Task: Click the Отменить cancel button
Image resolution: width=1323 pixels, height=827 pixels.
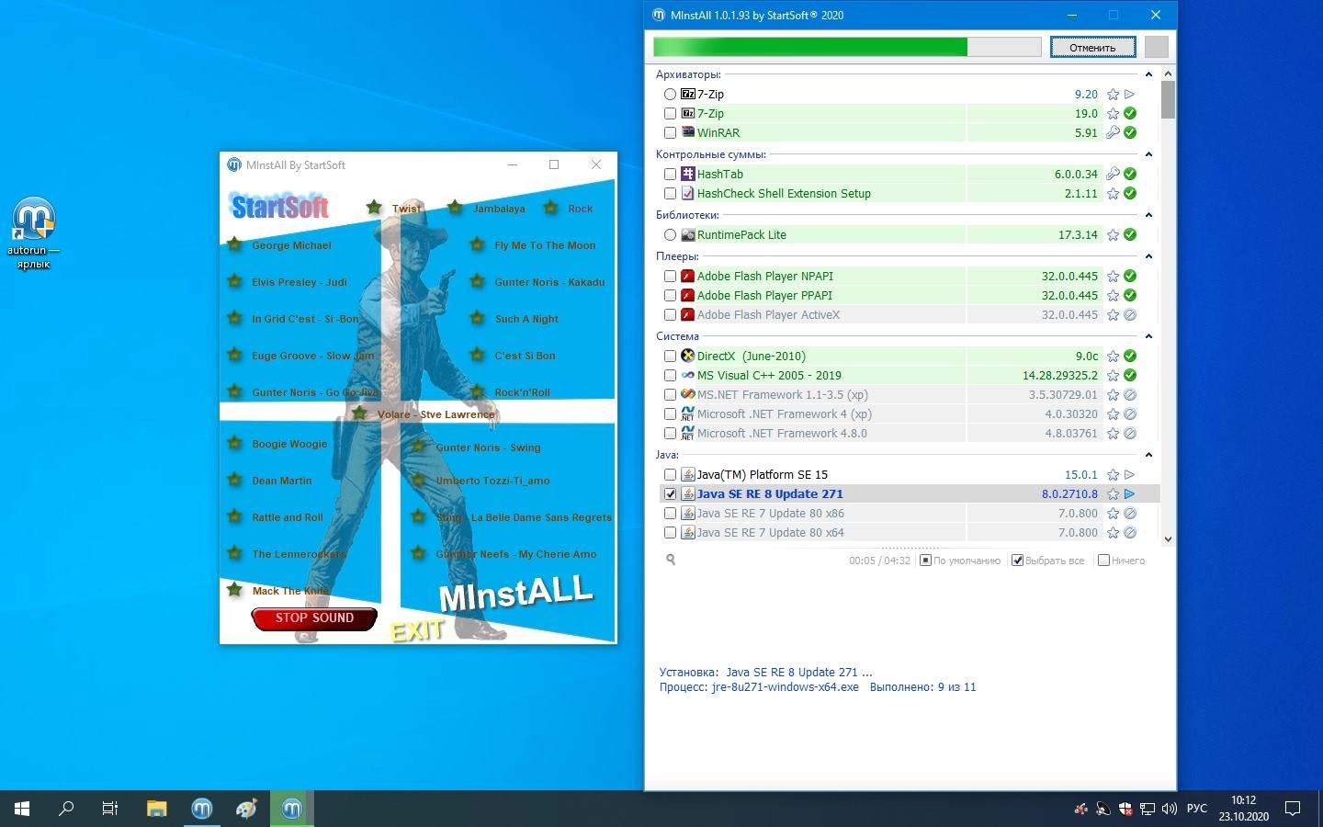Action: click(1092, 47)
